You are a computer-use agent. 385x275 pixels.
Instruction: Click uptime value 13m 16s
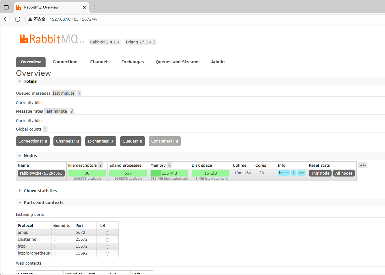[x=242, y=173]
